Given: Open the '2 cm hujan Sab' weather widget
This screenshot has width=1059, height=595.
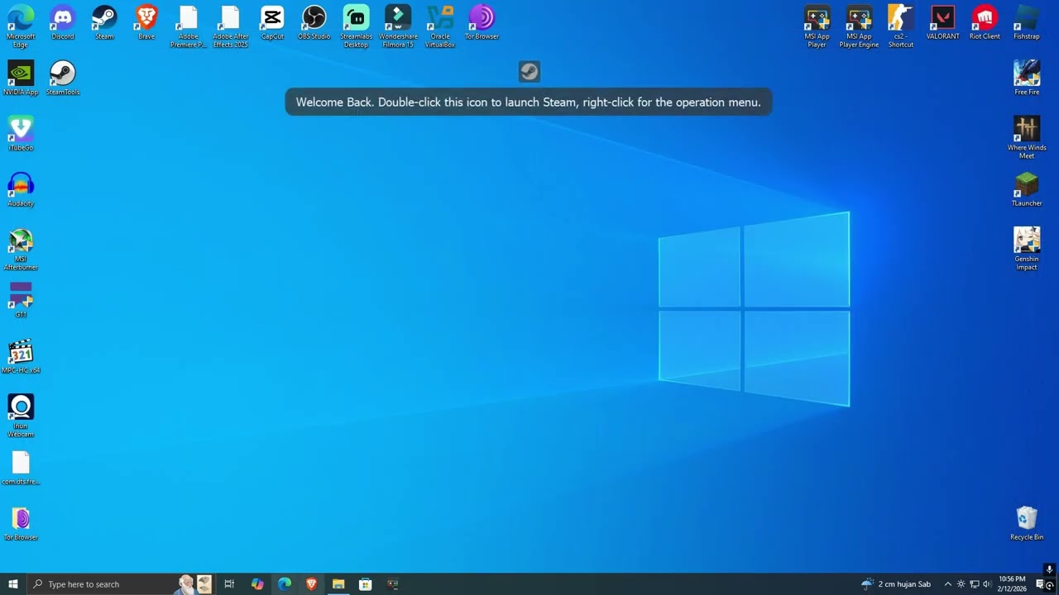Looking at the screenshot, I should coord(895,584).
